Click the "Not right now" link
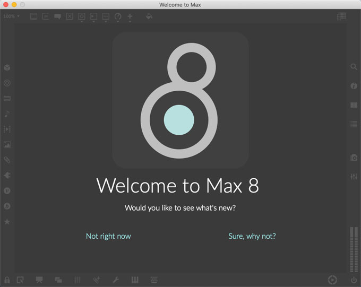This screenshot has width=361, height=287. point(108,236)
